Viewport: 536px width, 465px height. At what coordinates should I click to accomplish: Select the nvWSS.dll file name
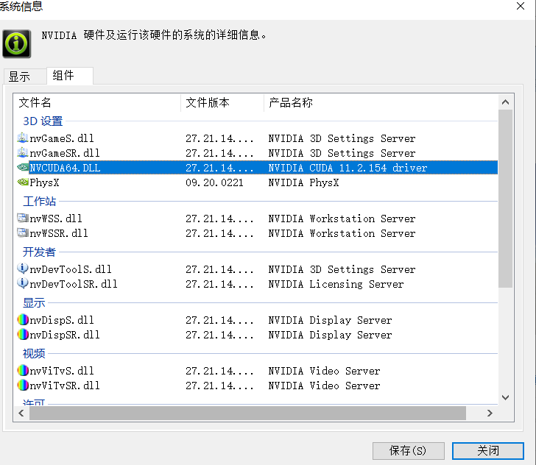coord(56,219)
